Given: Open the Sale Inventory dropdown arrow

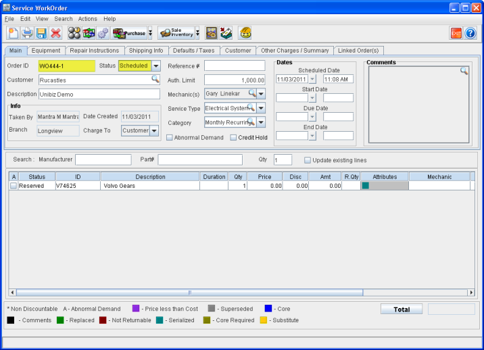Looking at the screenshot, I should 197,32.
